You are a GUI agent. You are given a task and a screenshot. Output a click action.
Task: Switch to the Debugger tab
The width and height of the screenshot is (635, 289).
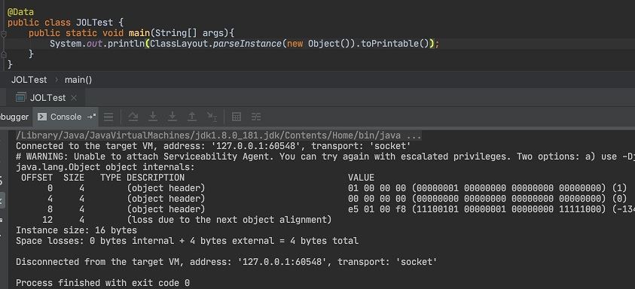tap(14, 117)
